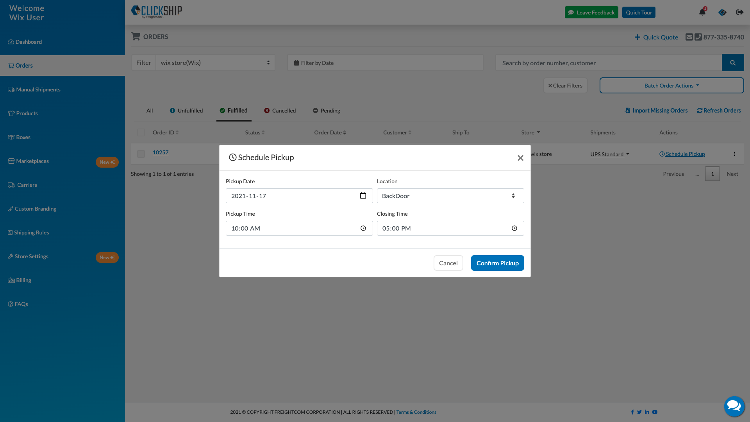Check the select-all checkbox in table header
Viewport: 750px width, 422px height.
click(141, 132)
